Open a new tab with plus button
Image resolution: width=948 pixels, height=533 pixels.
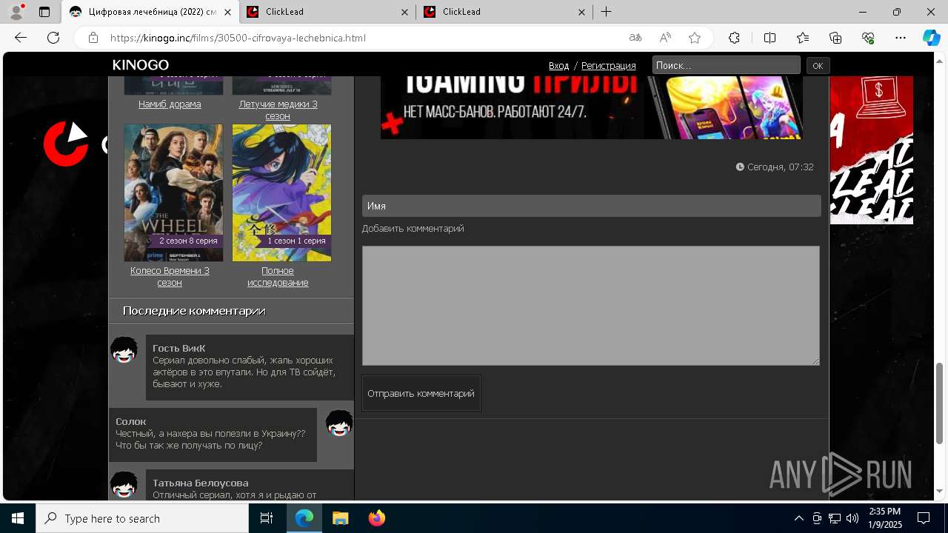(x=607, y=12)
